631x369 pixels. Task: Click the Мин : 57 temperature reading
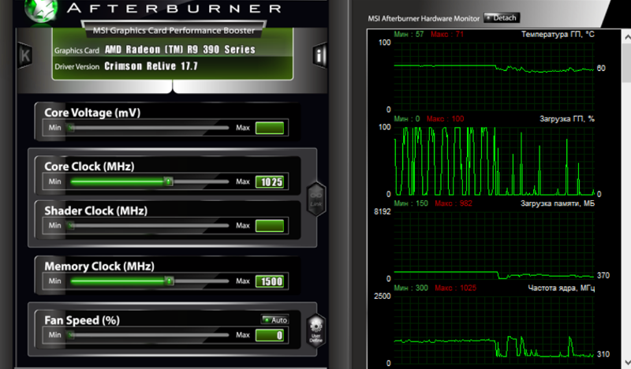click(409, 34)
